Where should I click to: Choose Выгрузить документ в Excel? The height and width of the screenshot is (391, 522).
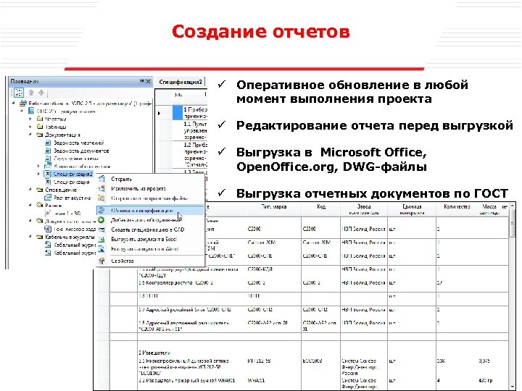coord(144,239)
